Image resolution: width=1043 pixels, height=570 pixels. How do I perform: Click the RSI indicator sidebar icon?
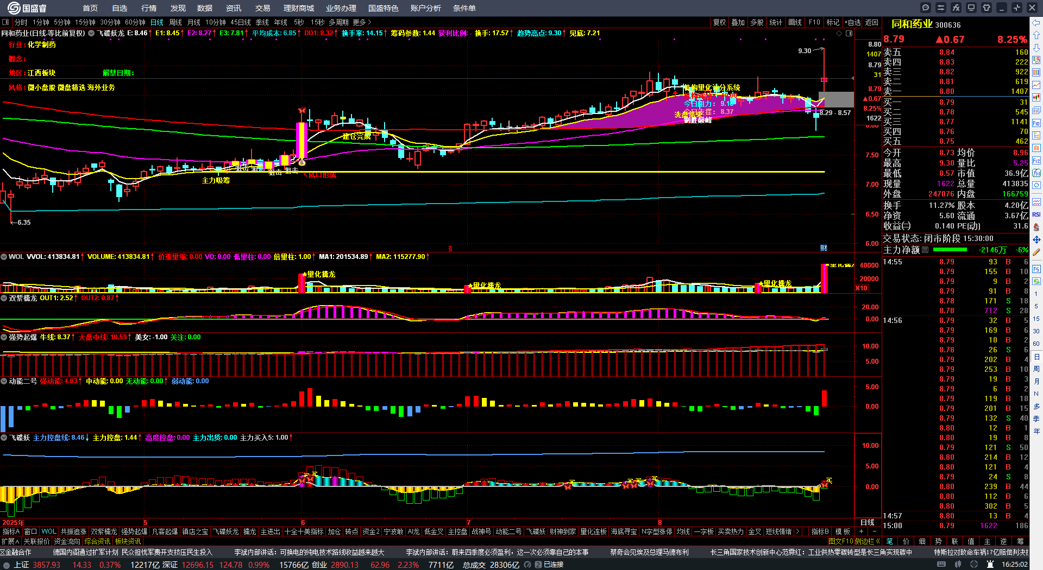click(x=1036, y=214)
